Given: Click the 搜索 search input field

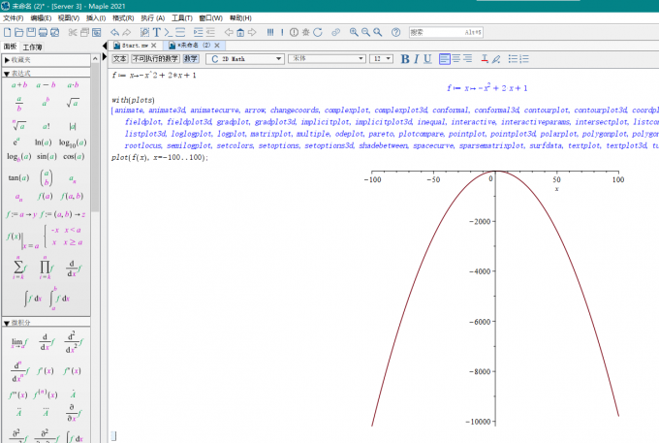Looking at the screenshot, I should point(446,32).
